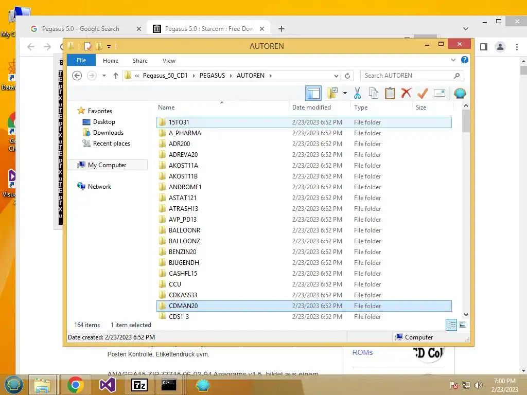Click the blue shell globe toolbar icon
Viewport: 527px width, 395px height.
(460, 93)
